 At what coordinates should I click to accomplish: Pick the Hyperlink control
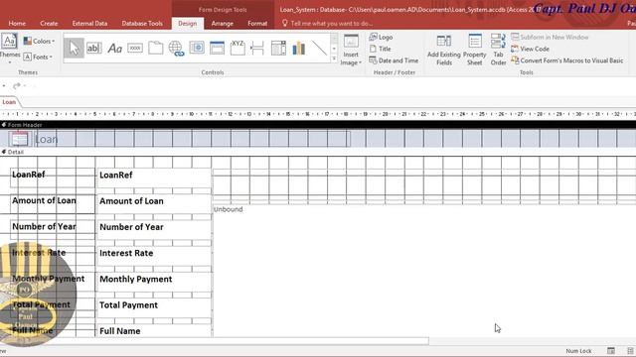176,49
